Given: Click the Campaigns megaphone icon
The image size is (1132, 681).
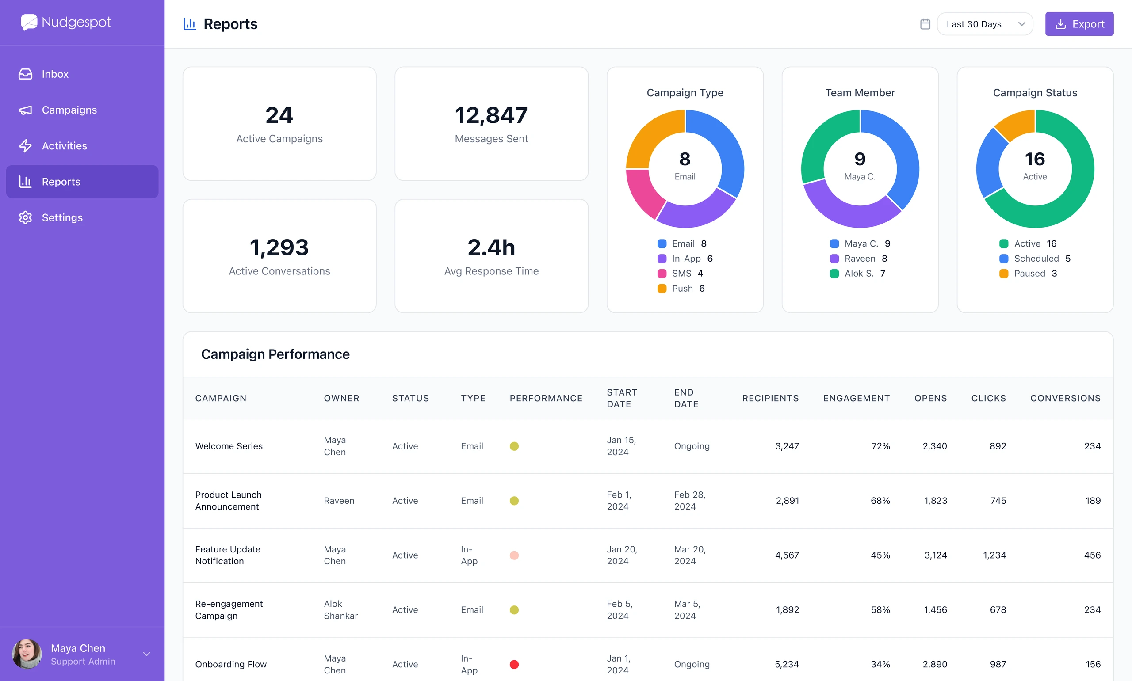Looking at the screenshot, I should 25,110.
